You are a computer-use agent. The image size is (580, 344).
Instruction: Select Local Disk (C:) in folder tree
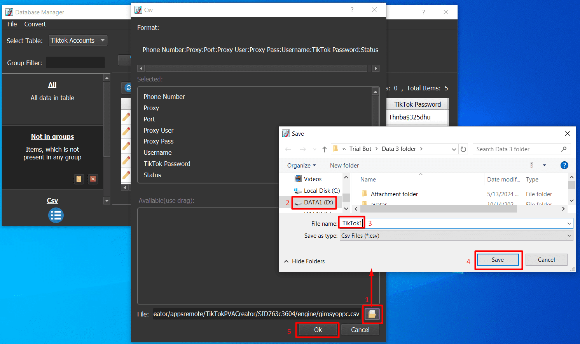[x=317, y=191]
